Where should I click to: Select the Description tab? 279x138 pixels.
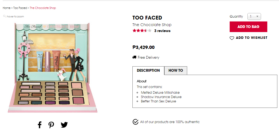point(148,70)
